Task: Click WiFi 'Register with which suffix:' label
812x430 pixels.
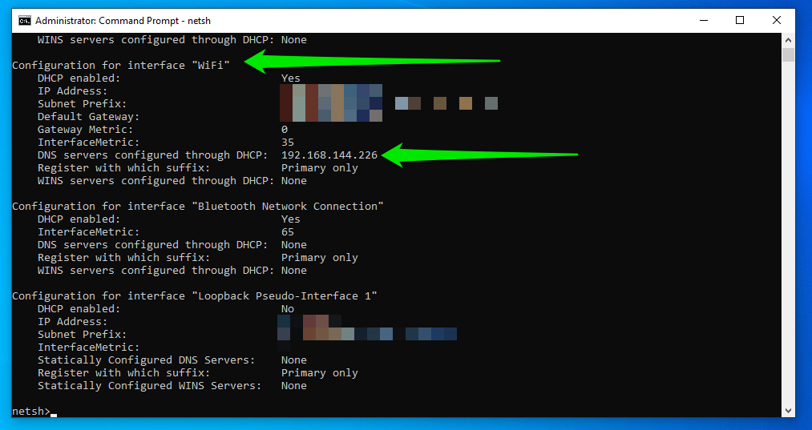Action: point(123,168)
